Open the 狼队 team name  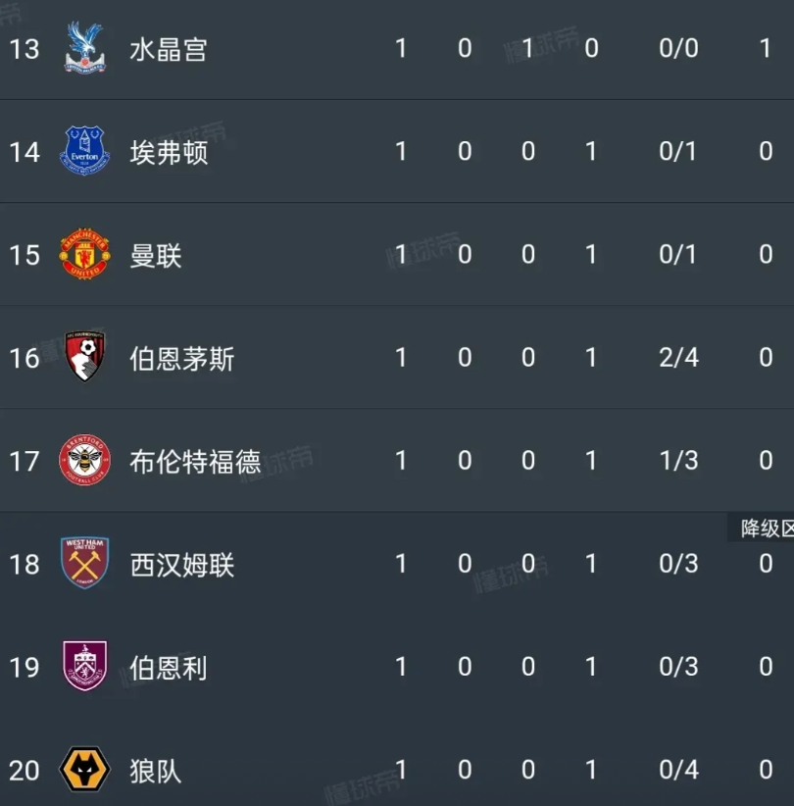click(156, 771)
